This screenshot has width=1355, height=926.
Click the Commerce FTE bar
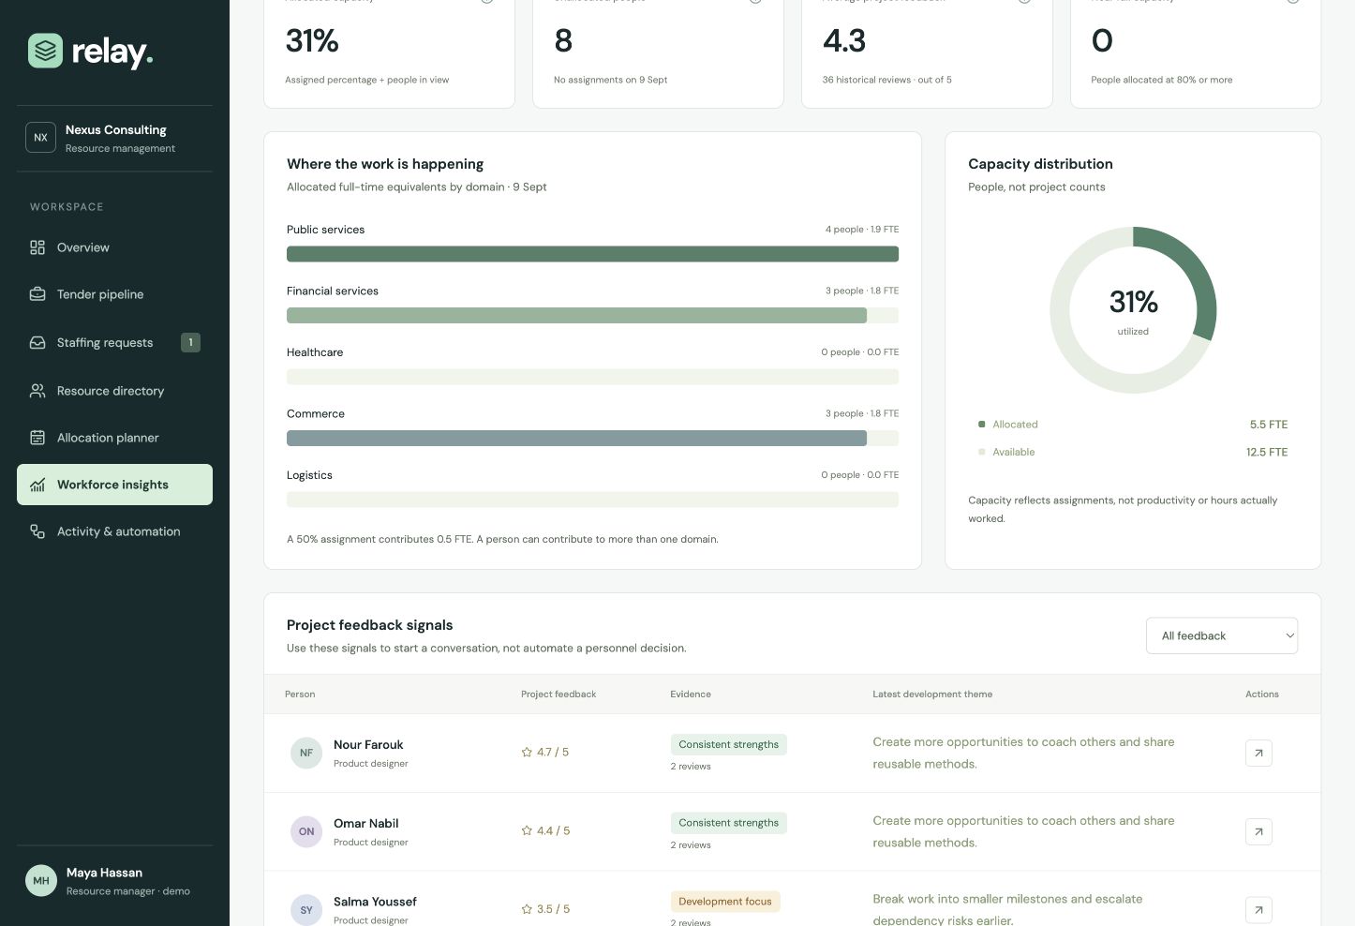pos(576,438)
